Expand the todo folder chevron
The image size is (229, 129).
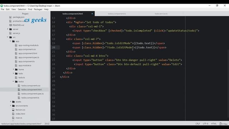click(x=14, y=73)
